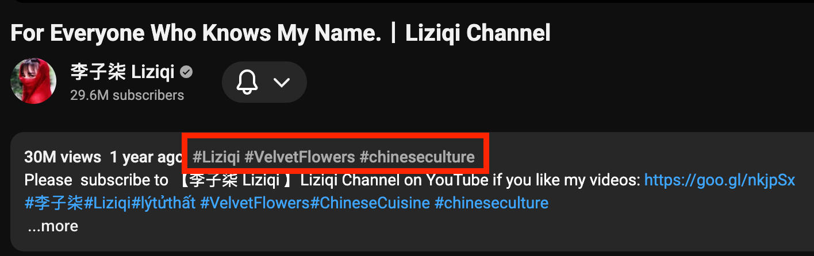Image resolution: width=814 pixels, height=256 pixels.
Task: Open the gray #chineseculture hashtag beside date
Action: 417,157
